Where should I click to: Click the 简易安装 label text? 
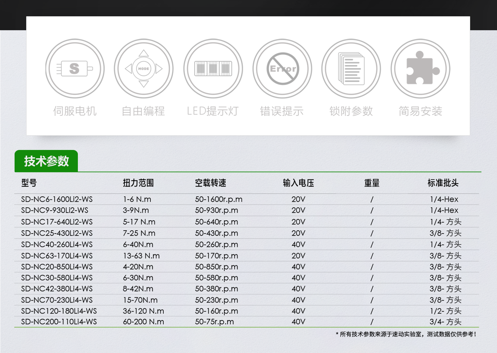pyautogui.click(x=420, y=111)
